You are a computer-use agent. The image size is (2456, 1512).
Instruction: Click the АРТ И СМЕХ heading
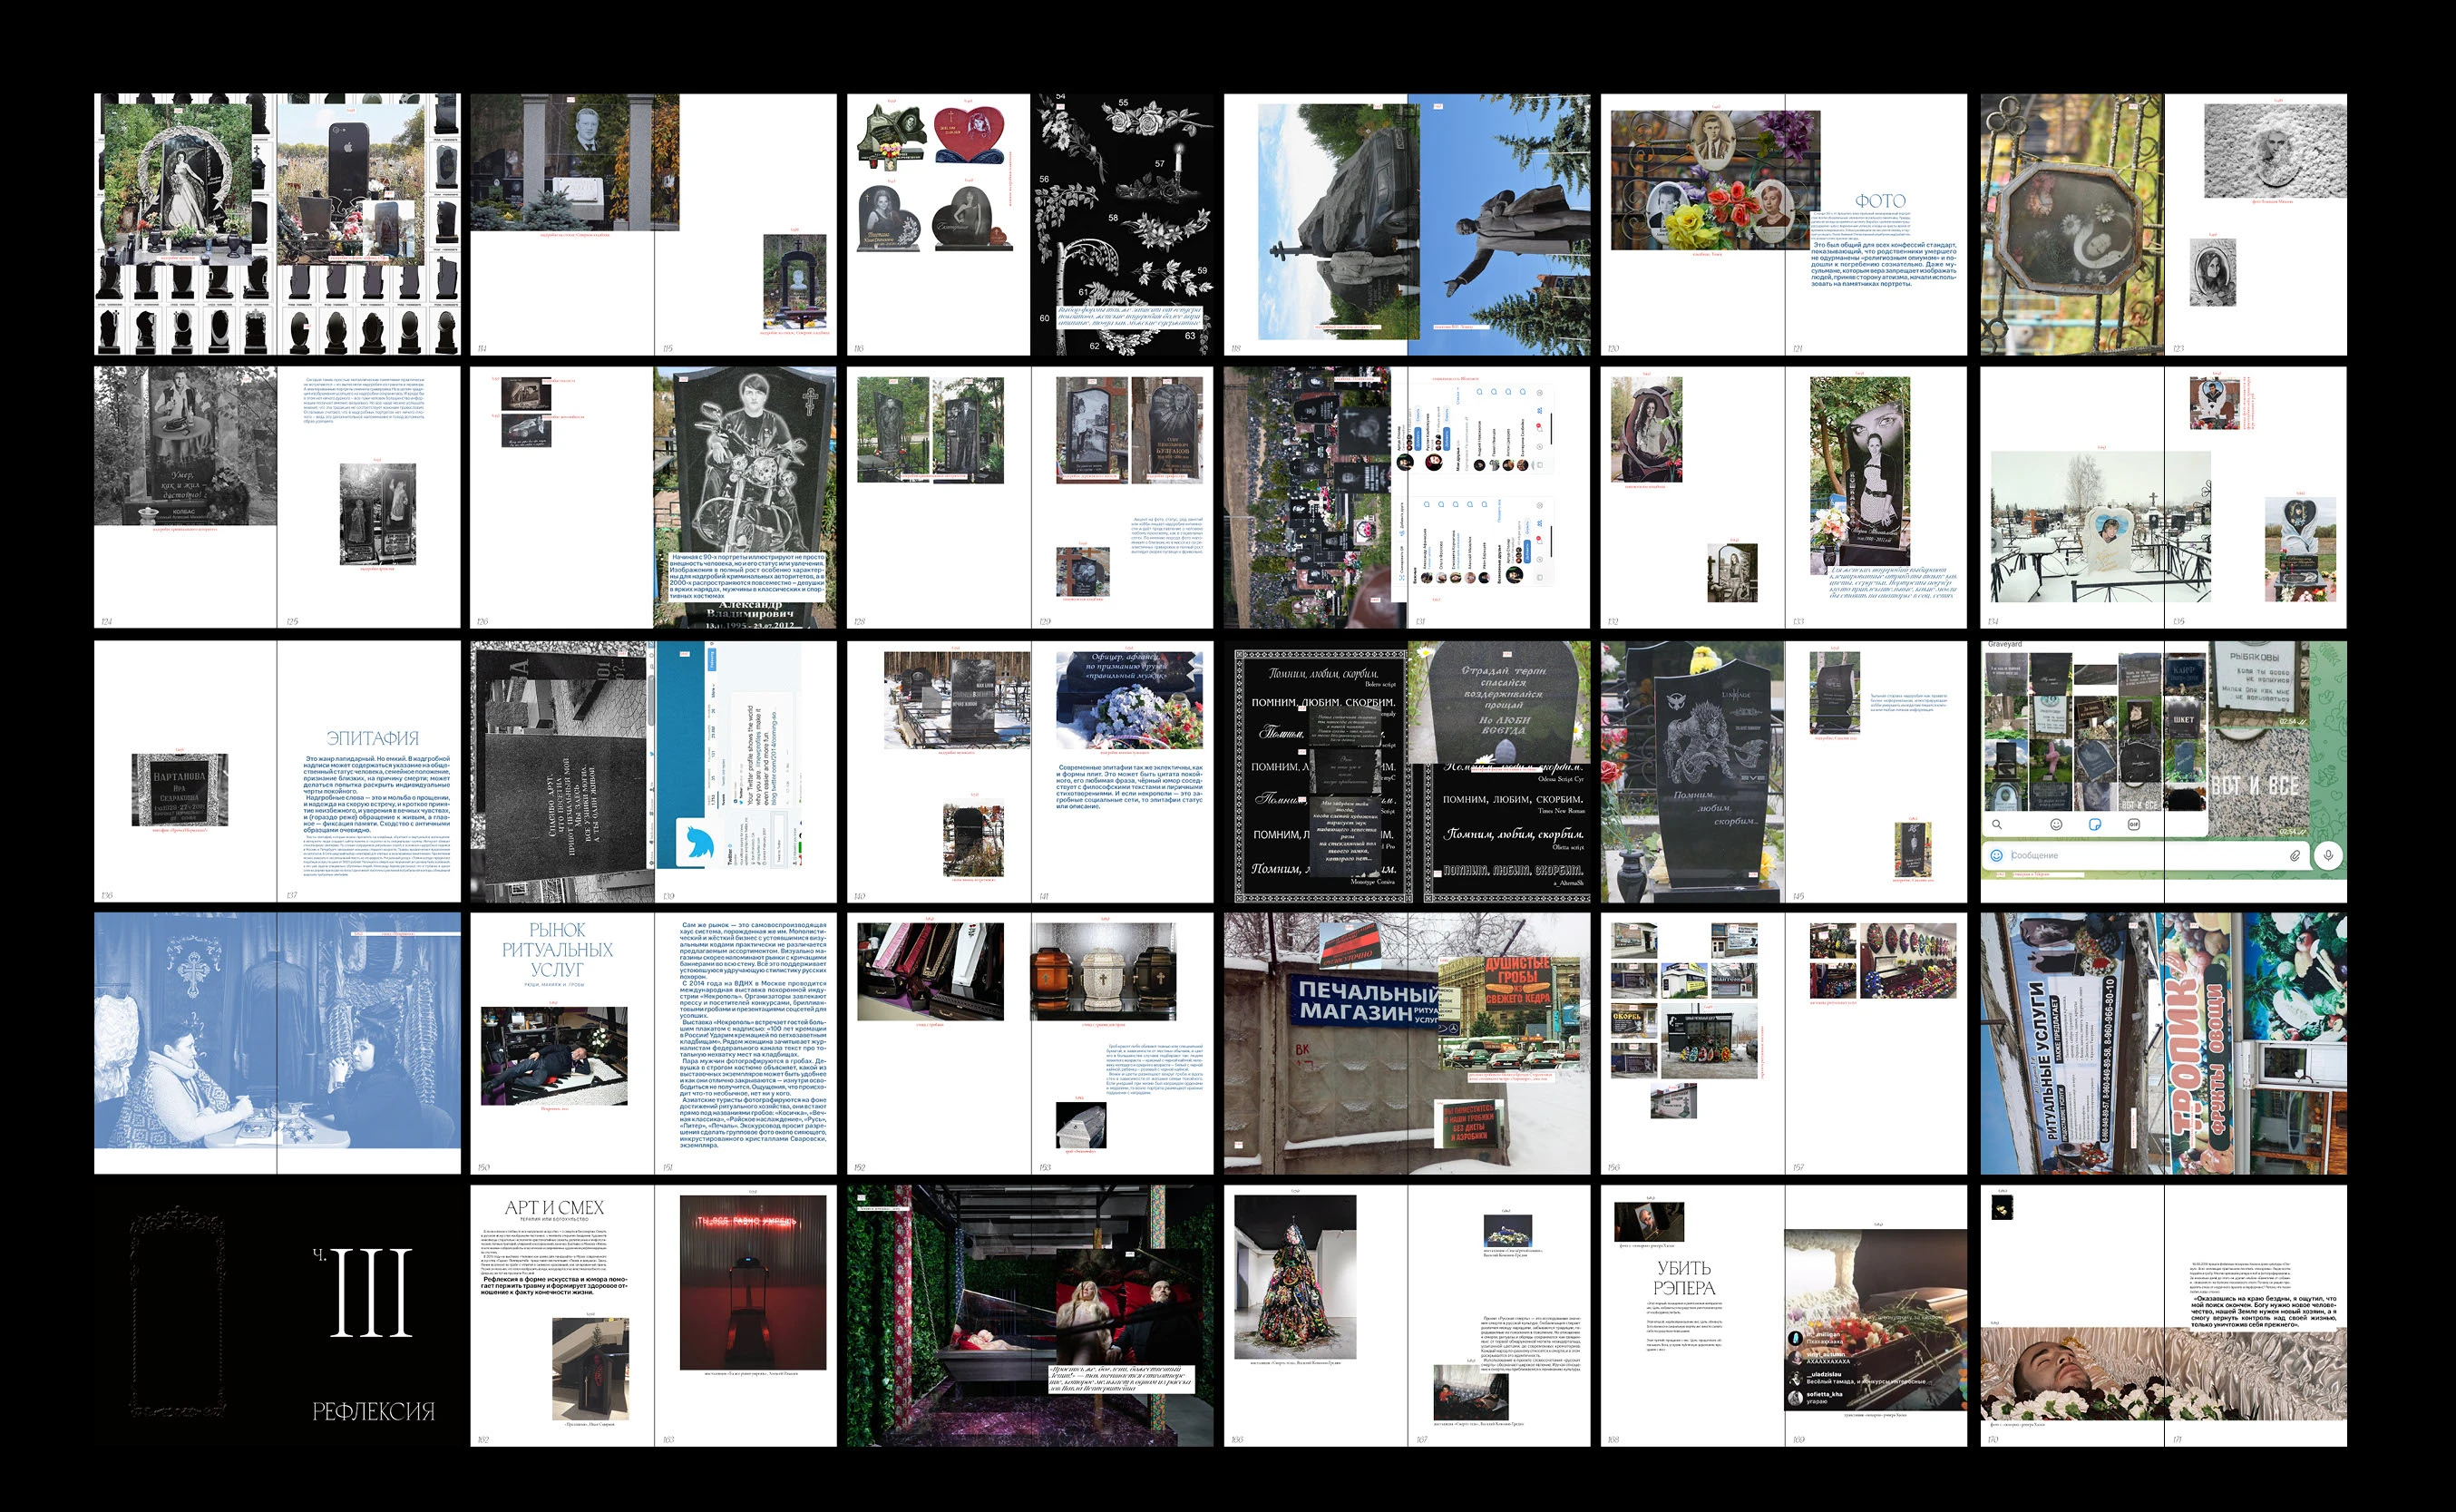(x=554, y=1207)
